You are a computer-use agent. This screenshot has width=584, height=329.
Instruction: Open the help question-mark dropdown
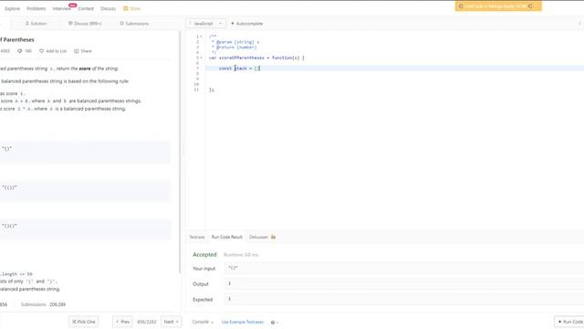point(275,323)
